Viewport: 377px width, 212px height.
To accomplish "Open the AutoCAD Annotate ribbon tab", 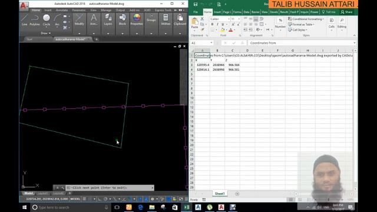I will (62, 10).
